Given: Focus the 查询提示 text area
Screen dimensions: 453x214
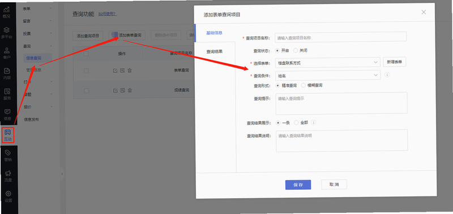Looking at the screenshot, I should (x=341, y=103).
